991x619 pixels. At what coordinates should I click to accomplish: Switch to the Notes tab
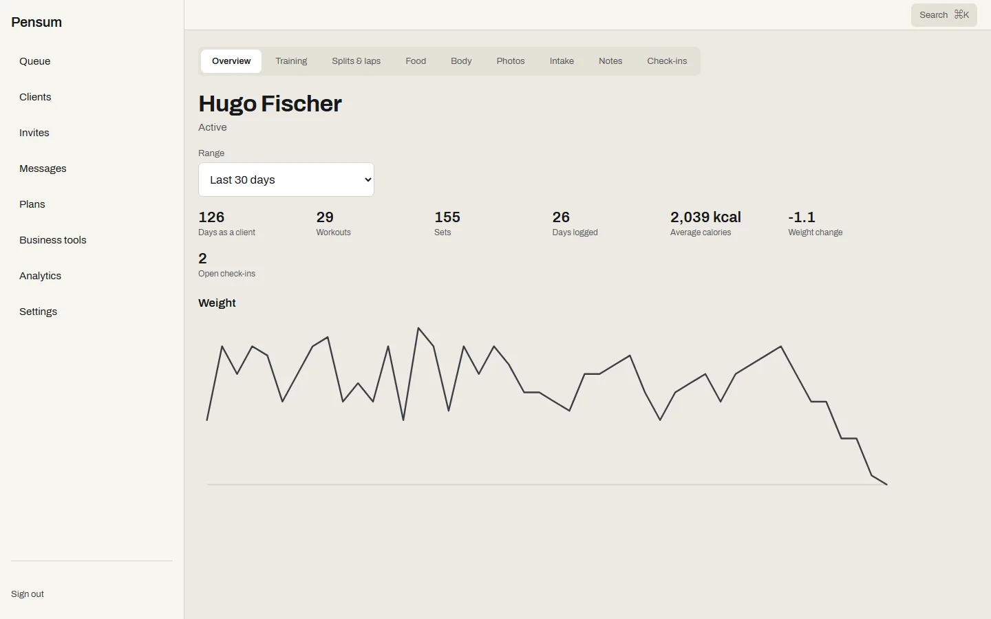[x=610, y=61]
